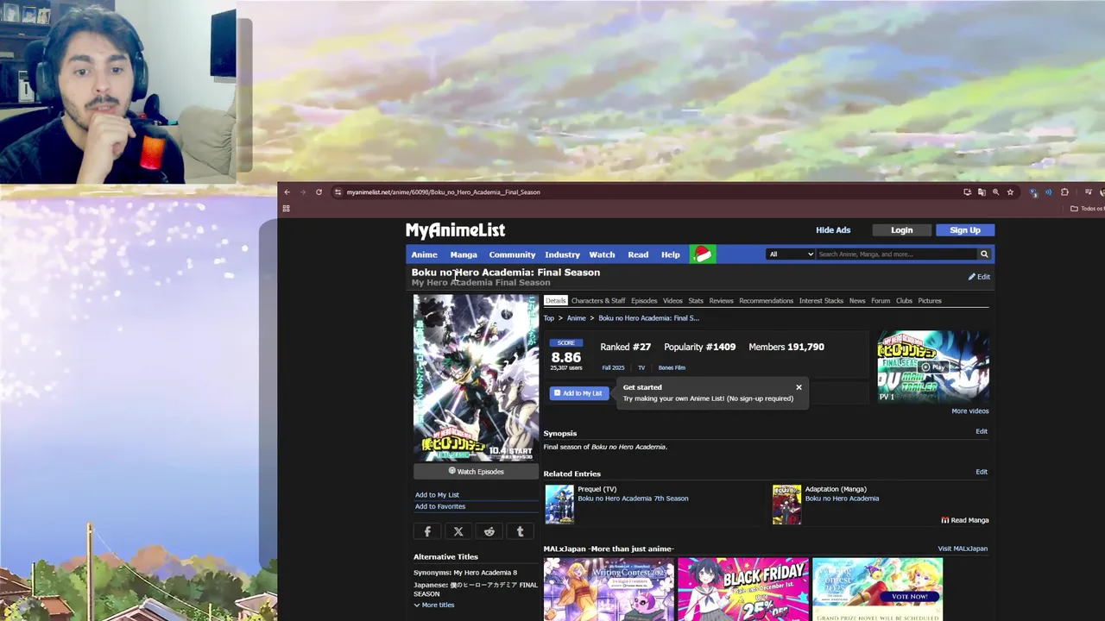Select the Details tab
Image resolution: width=1105 pixels, height=621 pixels.
(x=555, y=301)
